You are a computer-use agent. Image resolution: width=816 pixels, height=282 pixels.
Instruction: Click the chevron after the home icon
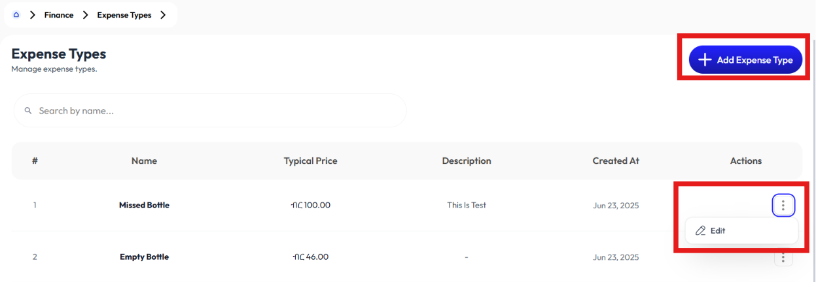[32, 15]
